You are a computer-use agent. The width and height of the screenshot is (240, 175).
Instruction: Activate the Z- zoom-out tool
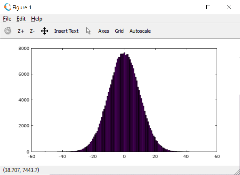point(32,31)
